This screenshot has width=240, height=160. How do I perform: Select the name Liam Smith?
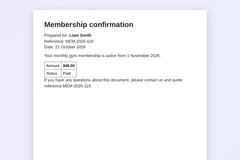coord(80,35)
